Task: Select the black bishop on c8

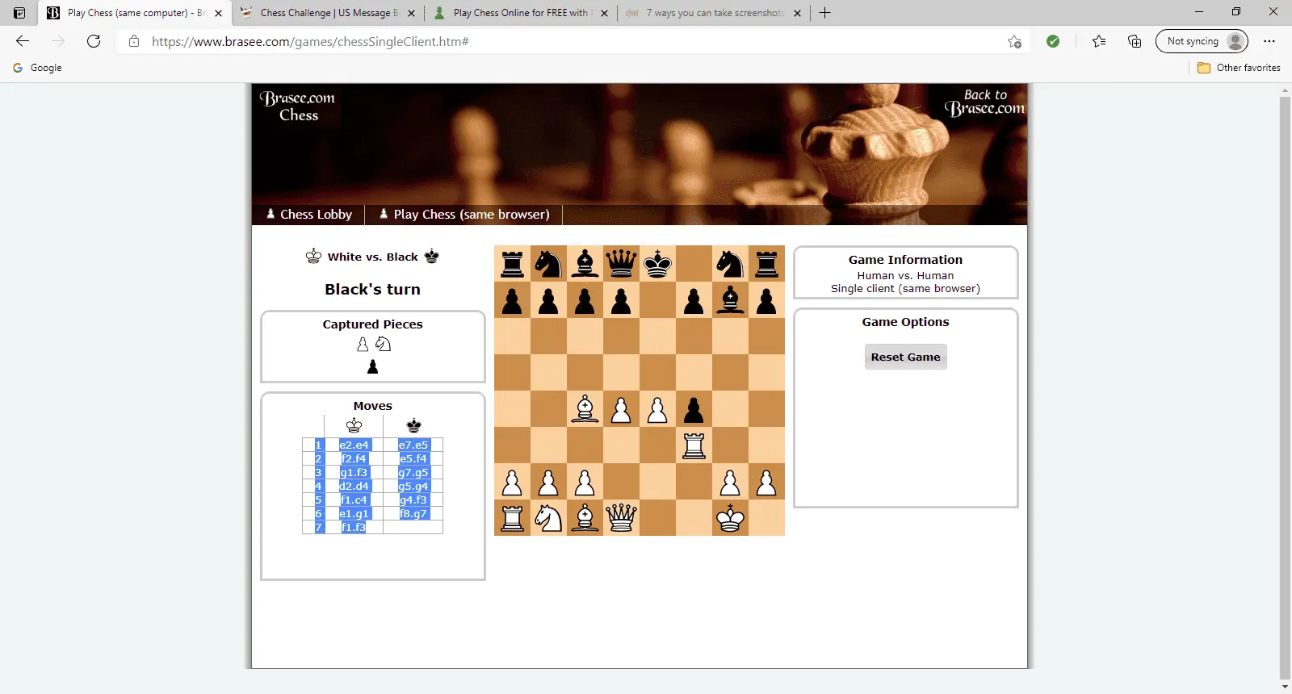Action: click(x=585, y=264)
